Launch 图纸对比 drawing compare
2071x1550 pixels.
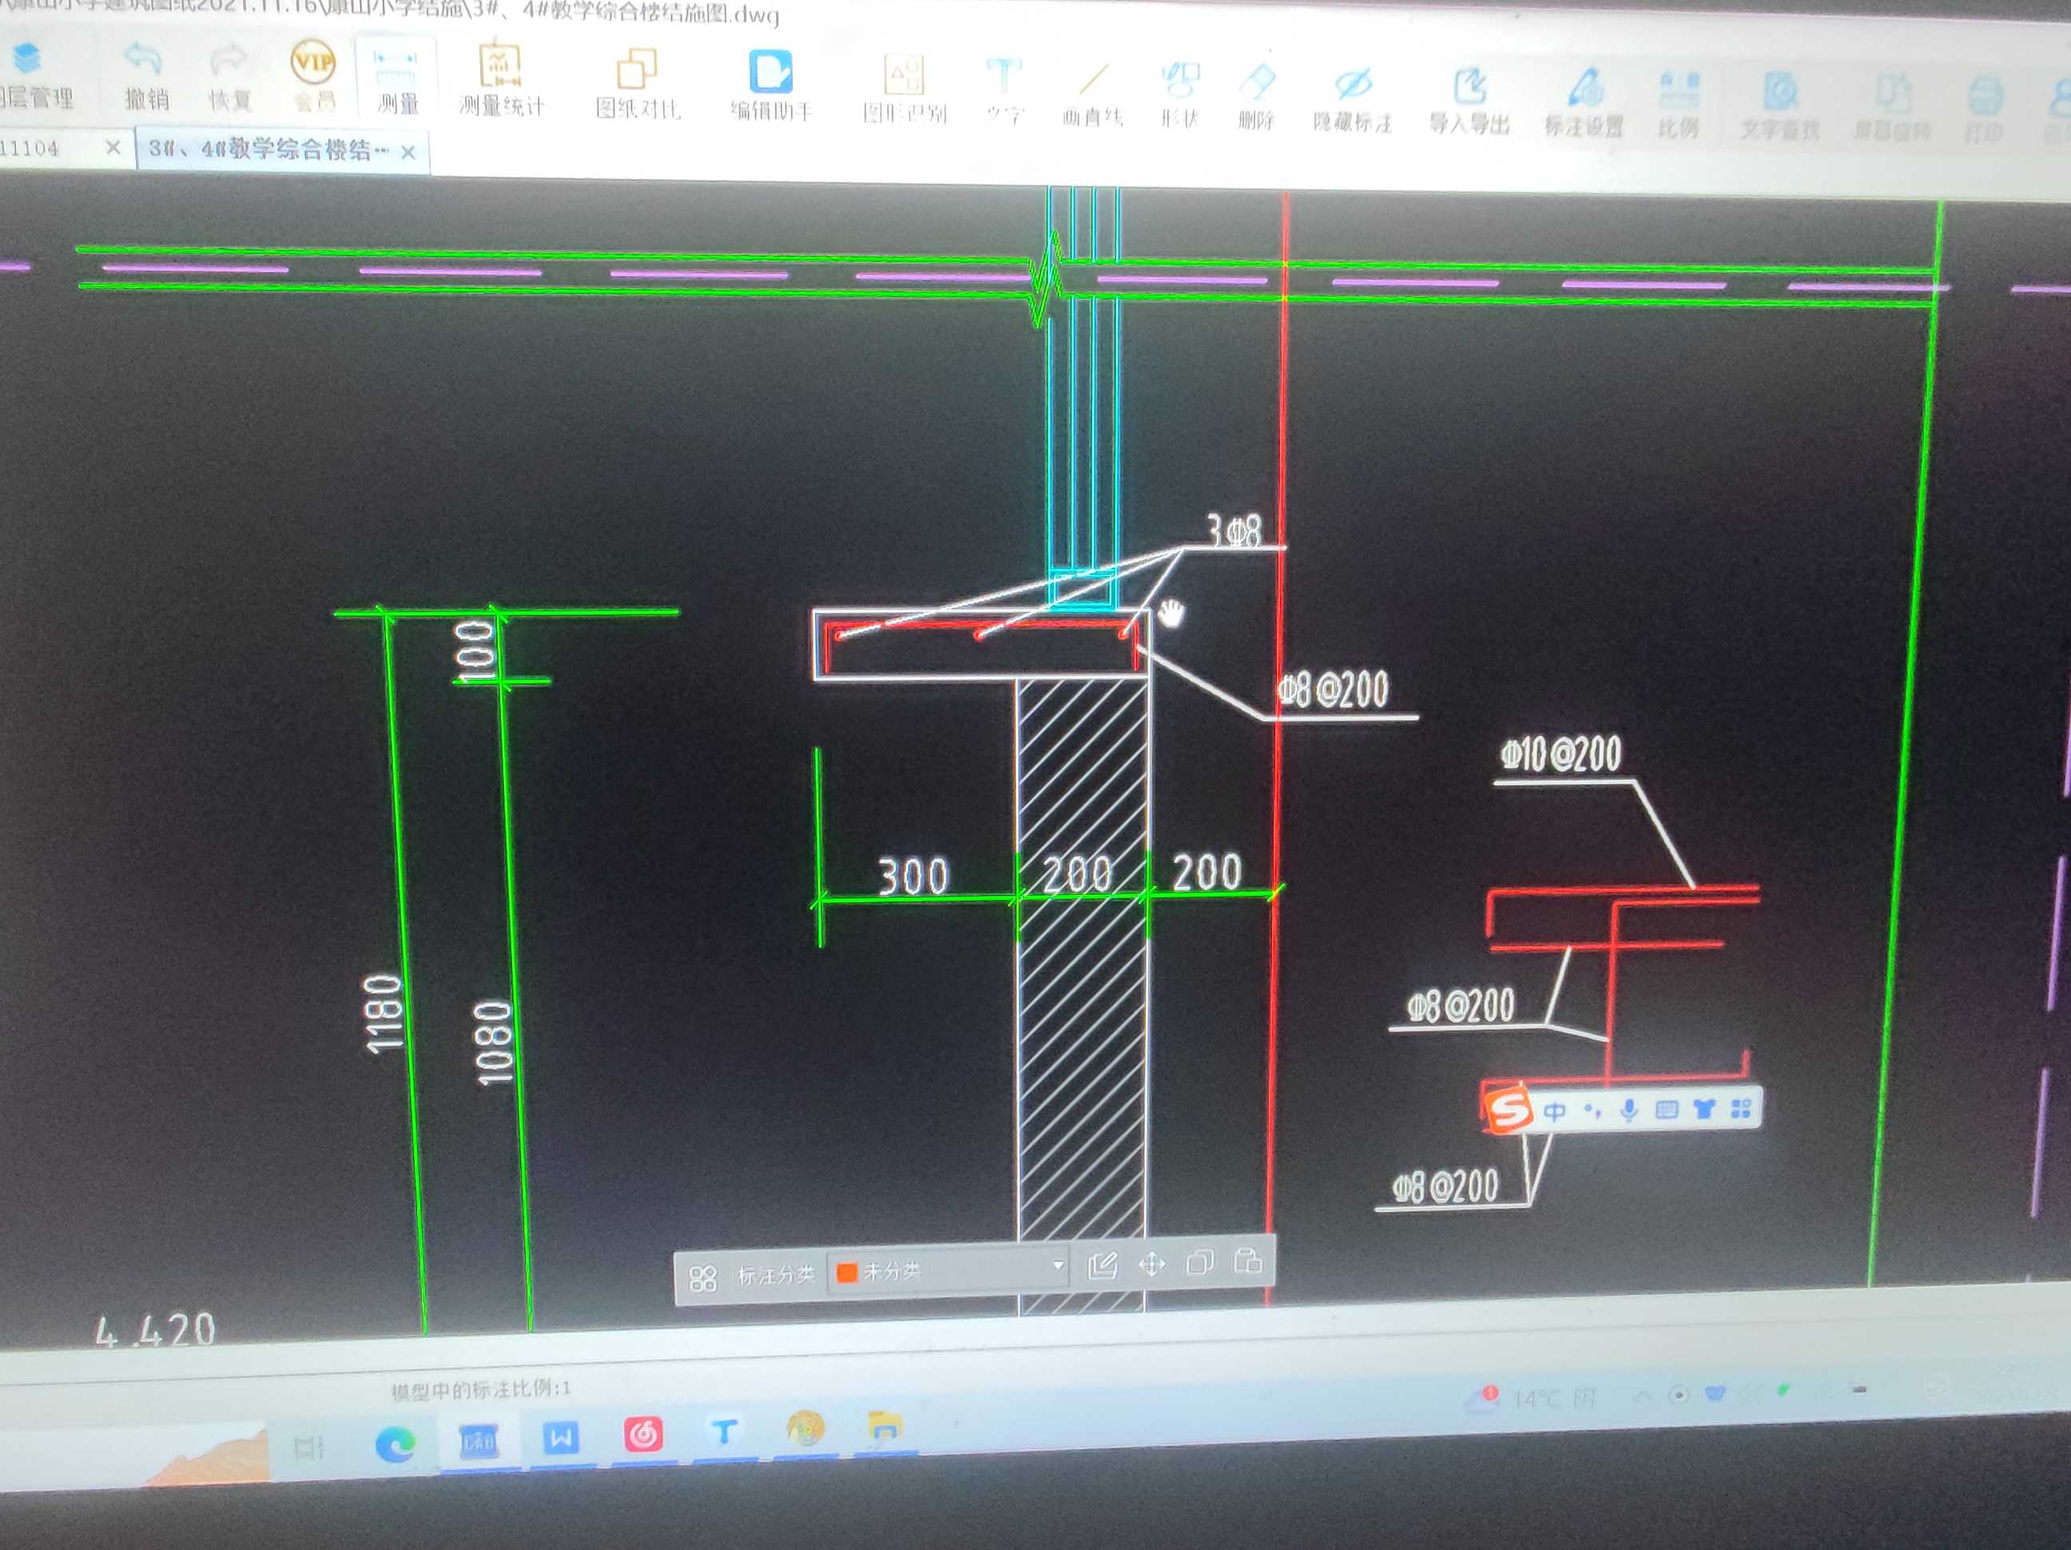[638, 85]
